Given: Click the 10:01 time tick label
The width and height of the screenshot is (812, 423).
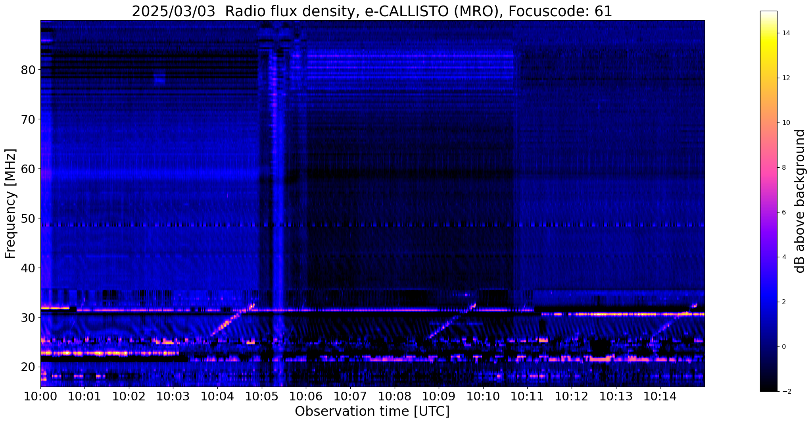Looking at the screenshot, I should [85, 396].
